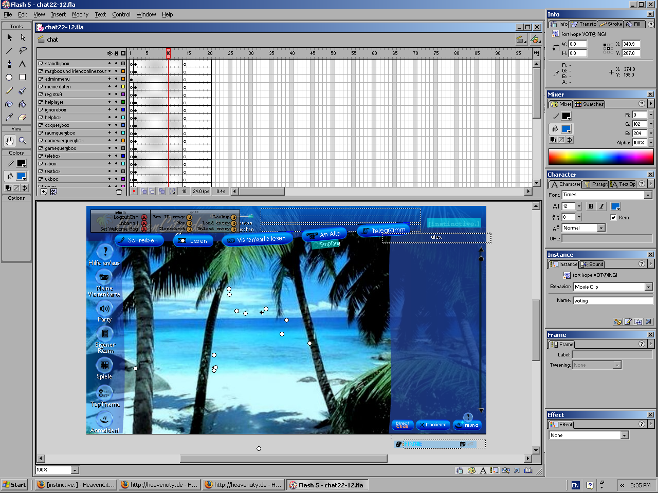Select the Hand tool

[9, 141]
